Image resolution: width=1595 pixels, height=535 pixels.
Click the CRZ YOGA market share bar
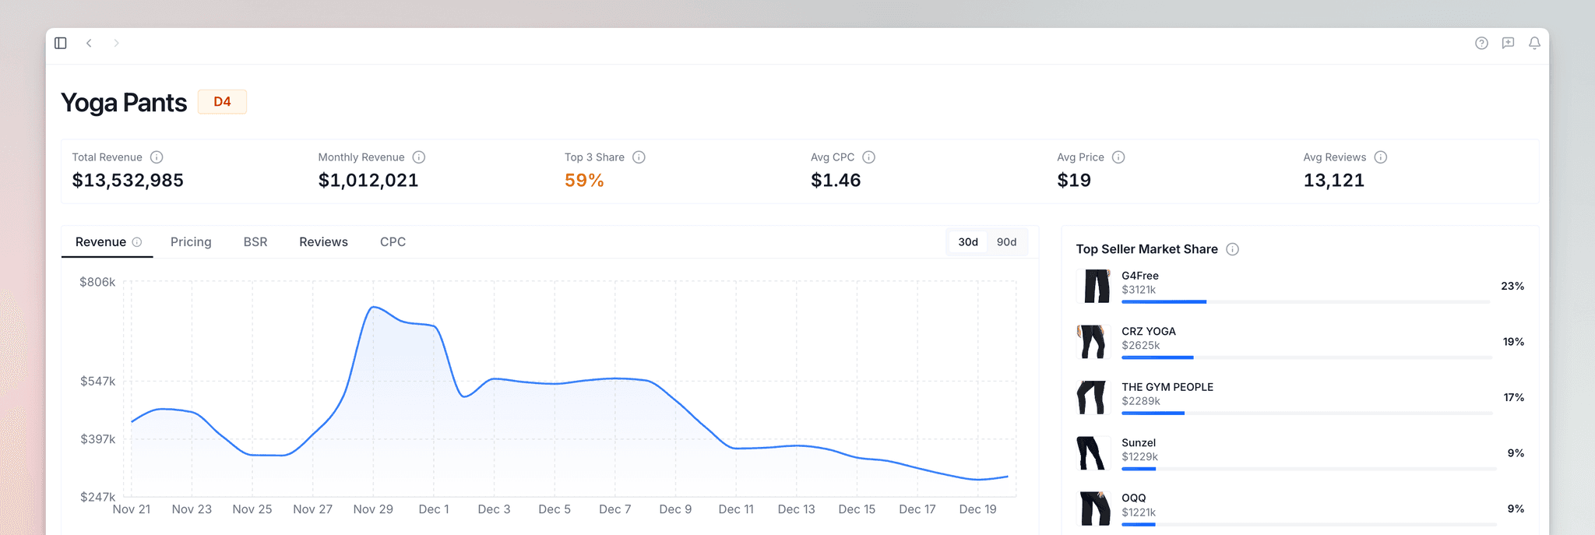point(1307,357)
